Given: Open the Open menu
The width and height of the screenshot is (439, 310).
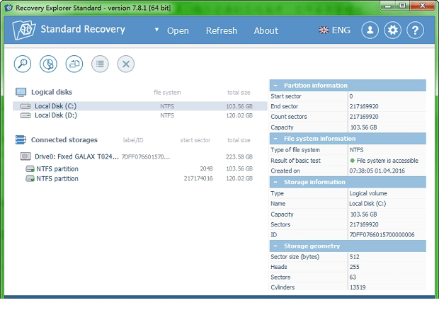Looking at the screenshot, I should [178, 30].
